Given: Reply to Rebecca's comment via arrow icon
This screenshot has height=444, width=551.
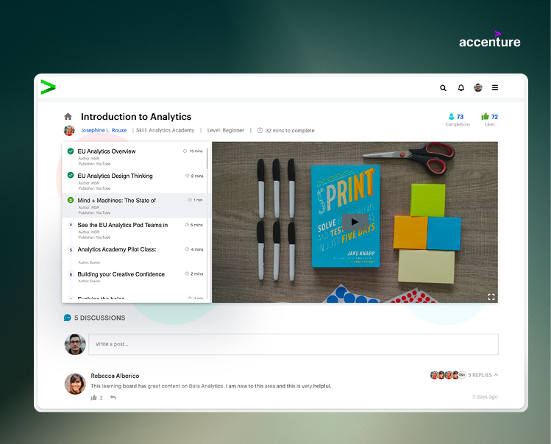Looking at the screenshot, I should point(113,398).
